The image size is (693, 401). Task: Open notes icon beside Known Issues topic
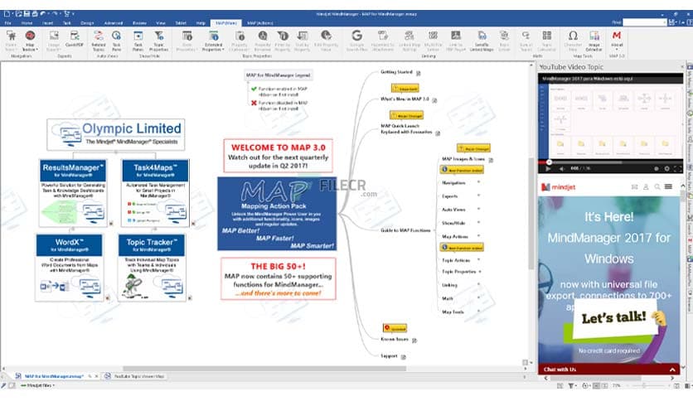414,340
